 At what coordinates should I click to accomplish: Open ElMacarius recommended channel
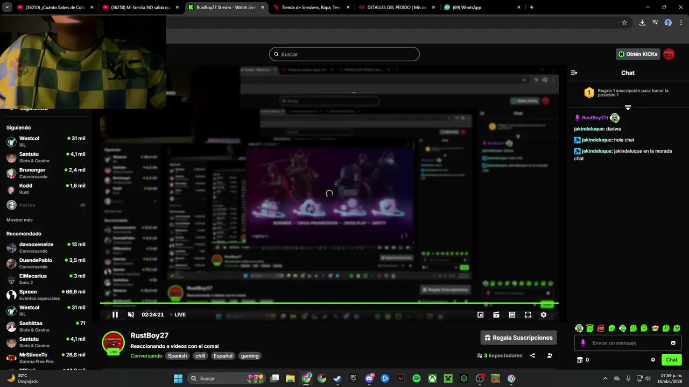tap(46, 279)
